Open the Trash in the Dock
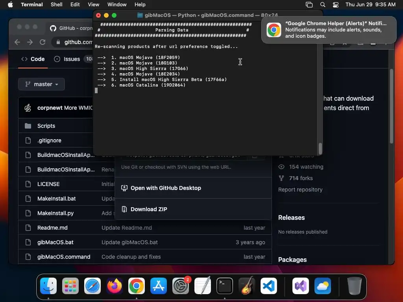403x302 pixels. tap(355, 286)
